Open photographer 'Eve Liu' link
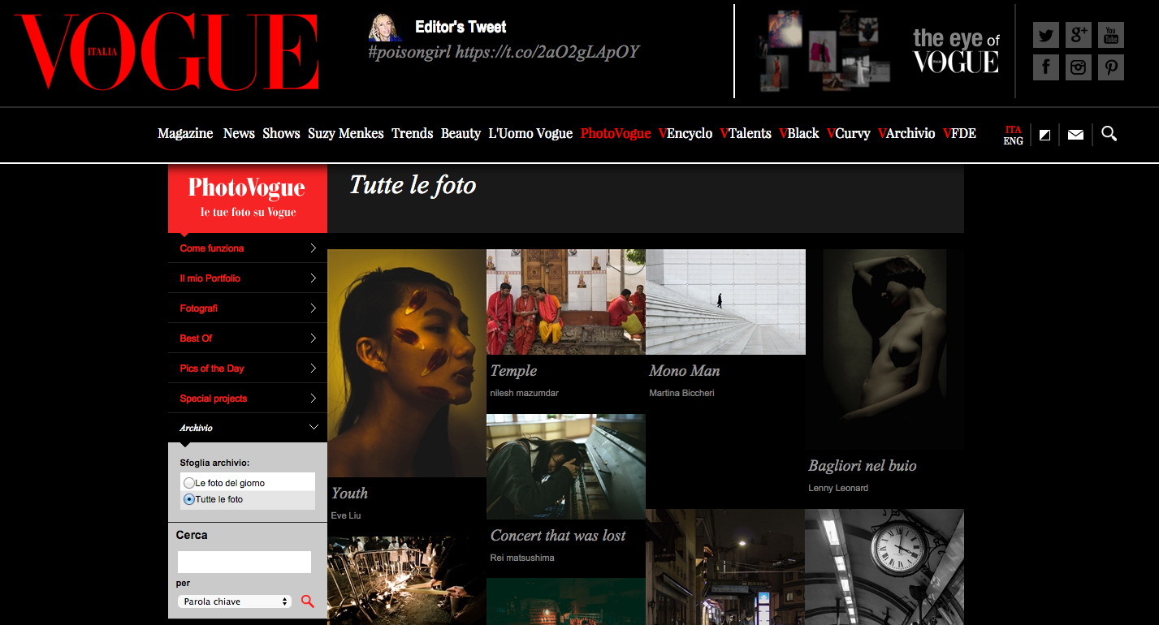 pyautogui.click(x=346, y=515)
